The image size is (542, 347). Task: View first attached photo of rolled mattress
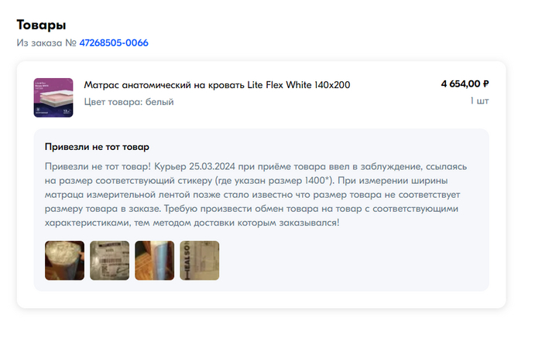tap(64, 260)
